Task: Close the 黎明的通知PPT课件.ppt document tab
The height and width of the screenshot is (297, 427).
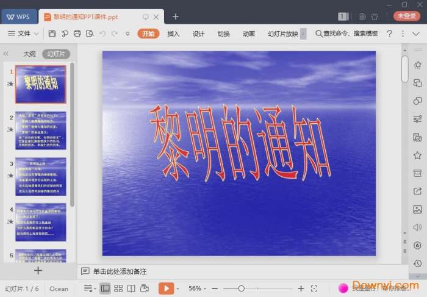Action: [x=156, y=17]
